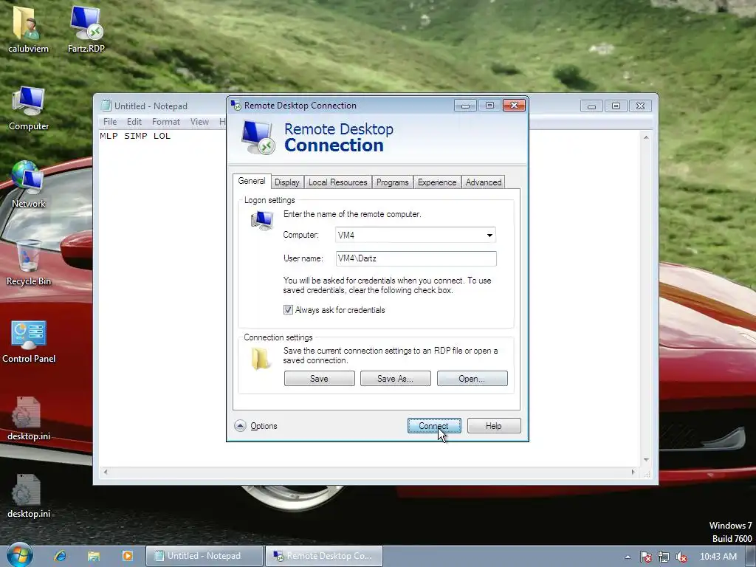The width and height of the screenshot is (756, 567).
Task: Click Notepad horizontal scrollbar left arrow
Action: [106, 472]
